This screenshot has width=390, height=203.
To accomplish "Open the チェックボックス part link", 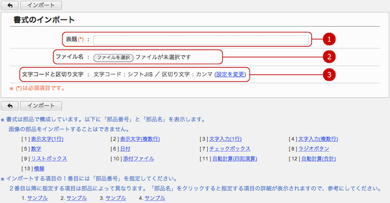I will point(230,149).
